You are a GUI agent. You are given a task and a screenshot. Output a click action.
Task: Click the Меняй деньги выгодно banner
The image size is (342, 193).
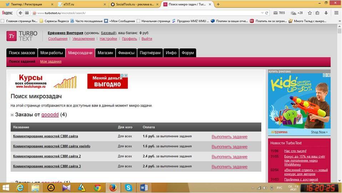(x=107, y=81)
